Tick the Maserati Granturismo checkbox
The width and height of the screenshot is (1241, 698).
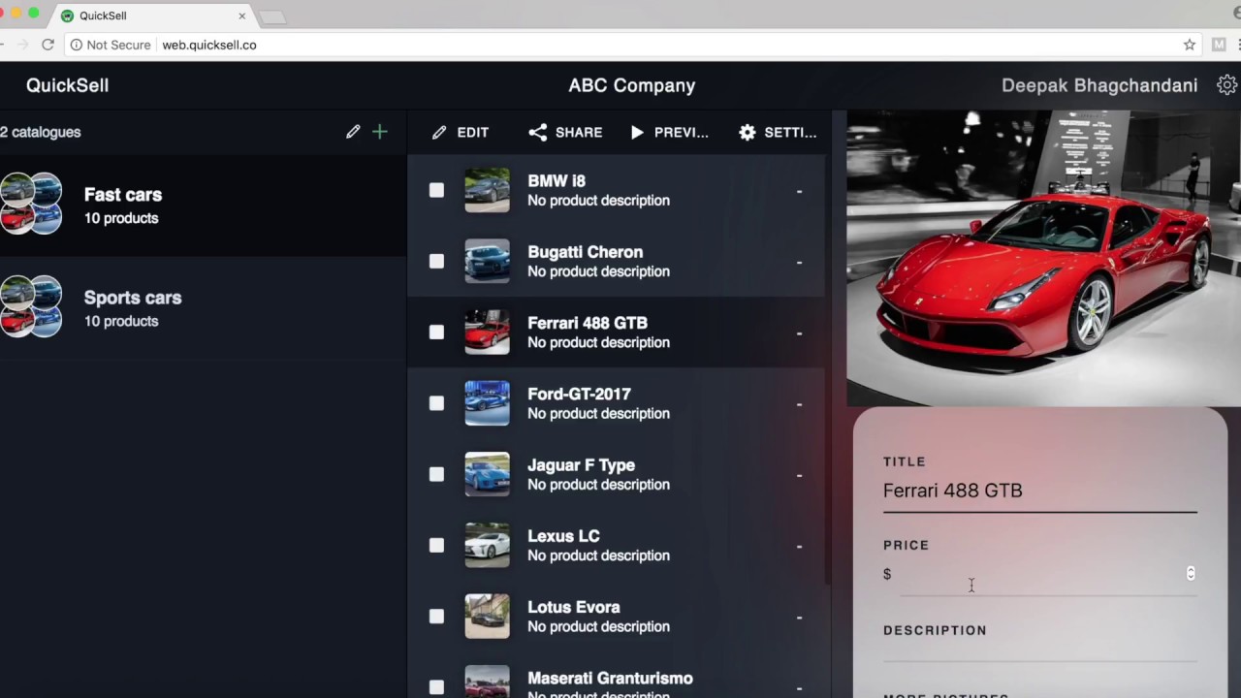[436, 686]
